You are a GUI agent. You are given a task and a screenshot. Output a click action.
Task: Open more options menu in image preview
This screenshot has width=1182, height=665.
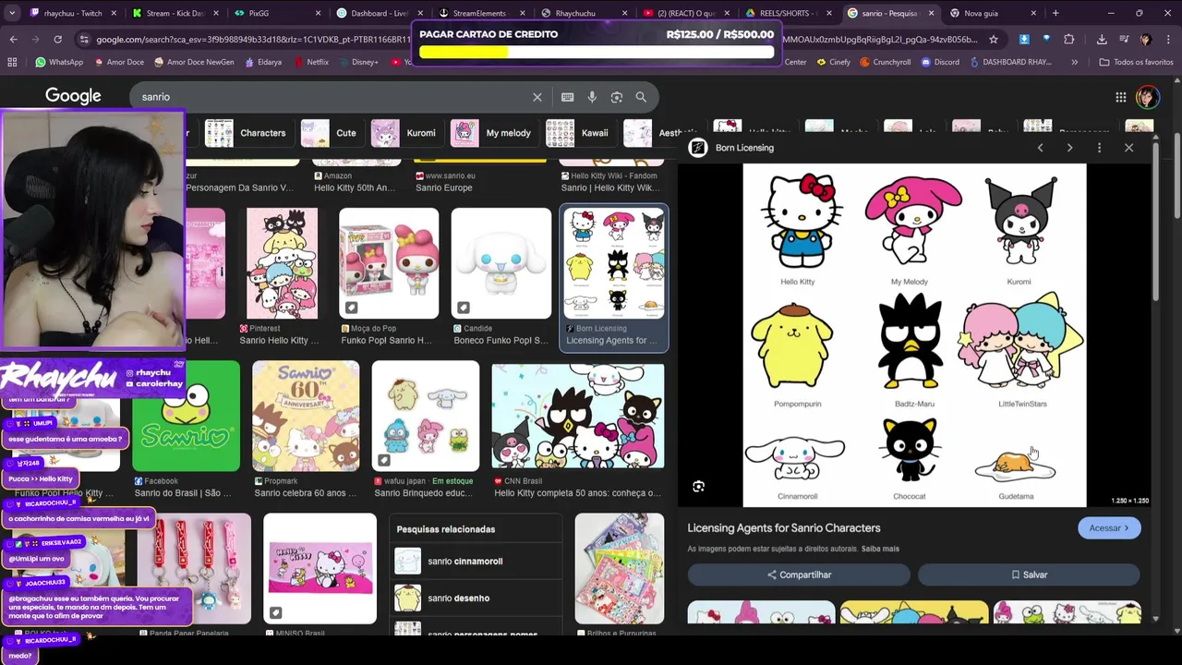tap(1099, 148)
